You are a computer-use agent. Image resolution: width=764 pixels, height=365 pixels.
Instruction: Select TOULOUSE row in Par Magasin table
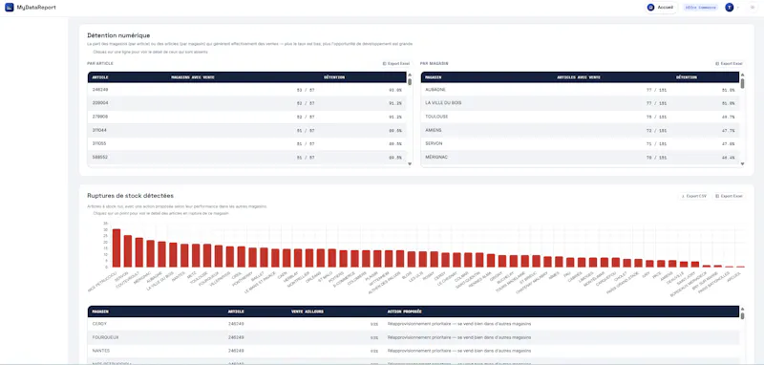(x=580, y=117)
